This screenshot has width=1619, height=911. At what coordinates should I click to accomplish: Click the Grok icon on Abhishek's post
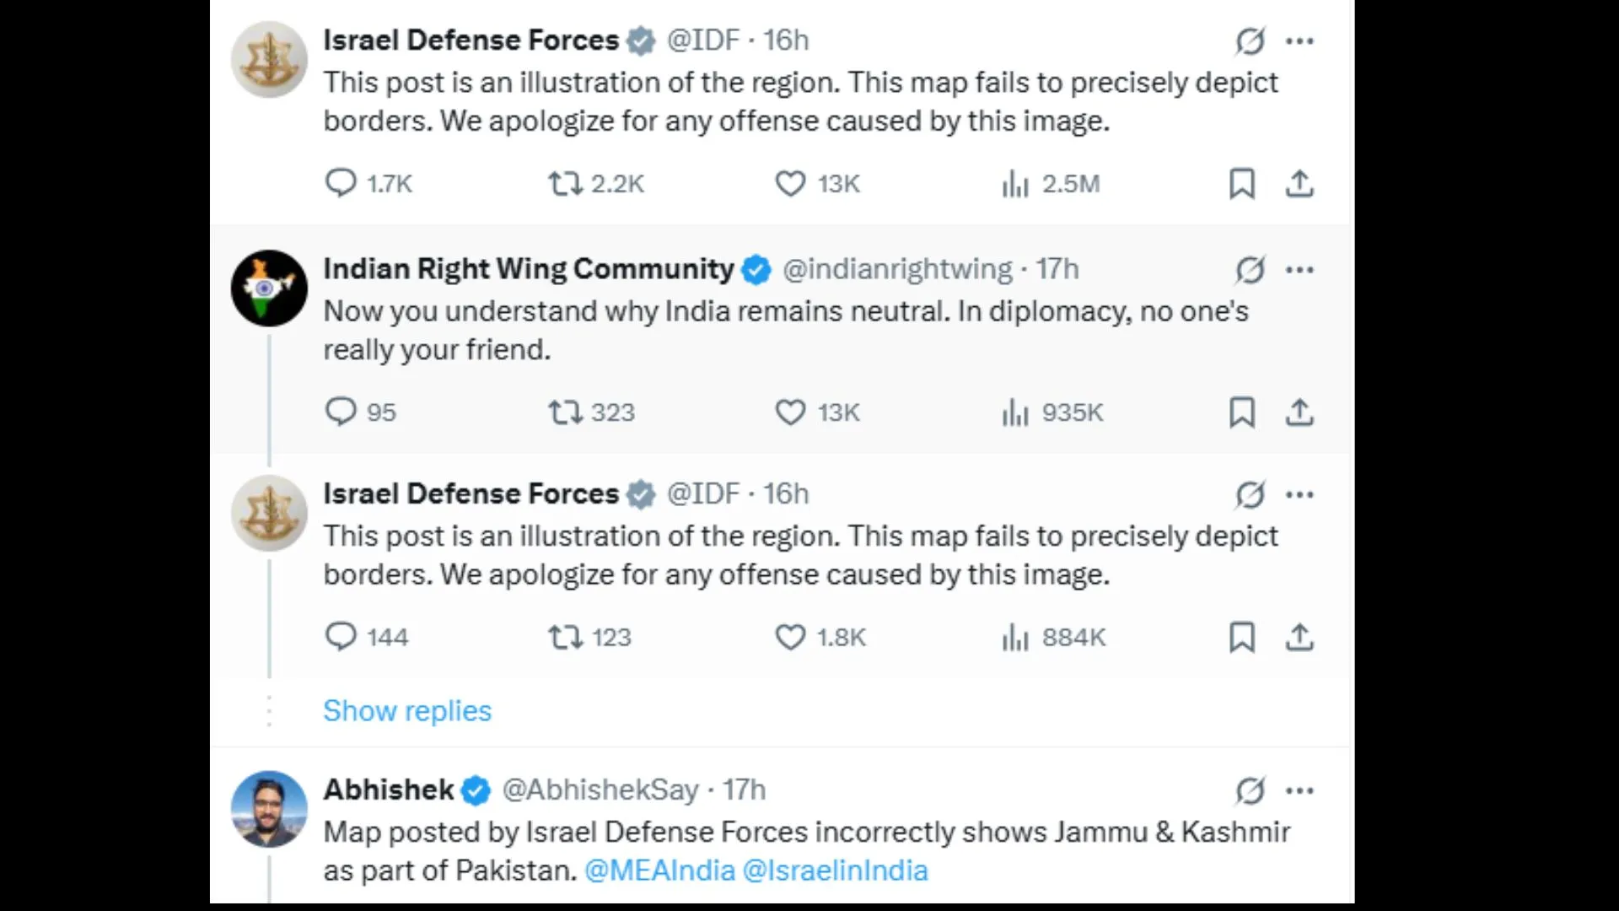[1250, 790]
